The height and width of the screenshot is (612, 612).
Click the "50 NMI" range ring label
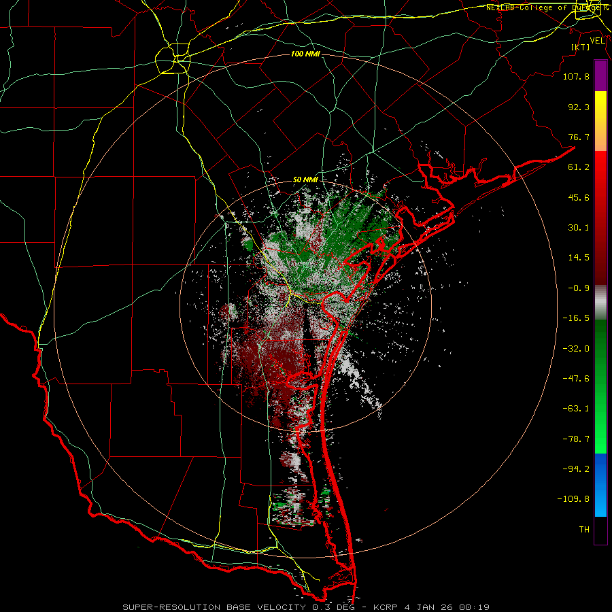305,180
